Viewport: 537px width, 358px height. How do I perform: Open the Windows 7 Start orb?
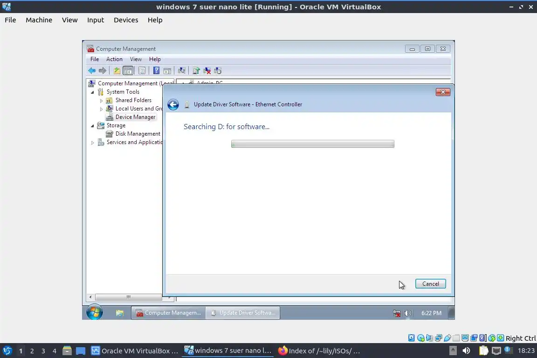point(94,312)
